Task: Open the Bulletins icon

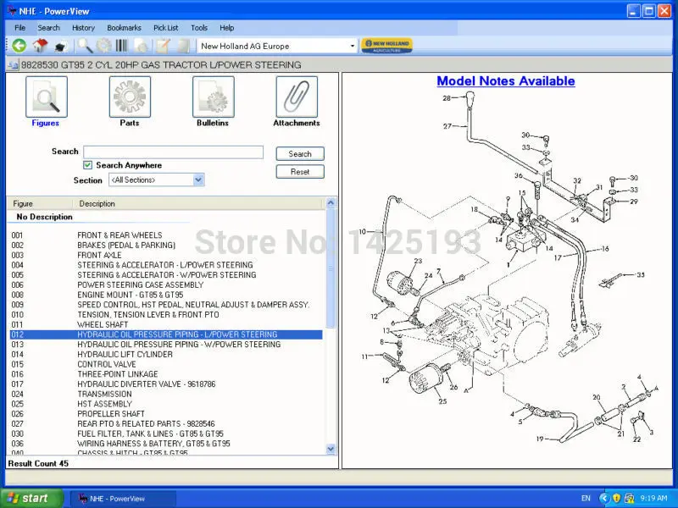Action: (214, 97)
